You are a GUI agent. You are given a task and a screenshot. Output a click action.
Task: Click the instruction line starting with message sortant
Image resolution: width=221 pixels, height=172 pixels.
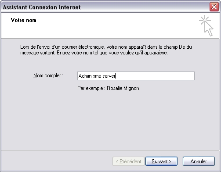pyautogui.click(x=94, y=53)
